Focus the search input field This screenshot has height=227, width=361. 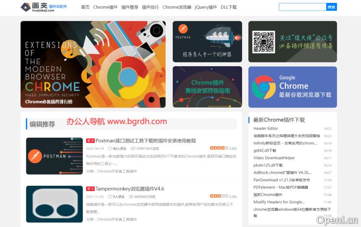(x=302, y=7)
